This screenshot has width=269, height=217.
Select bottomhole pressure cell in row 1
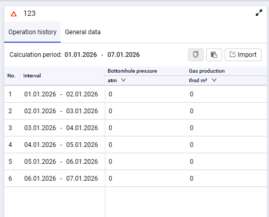pyautogui.click(x=145, y=94)
